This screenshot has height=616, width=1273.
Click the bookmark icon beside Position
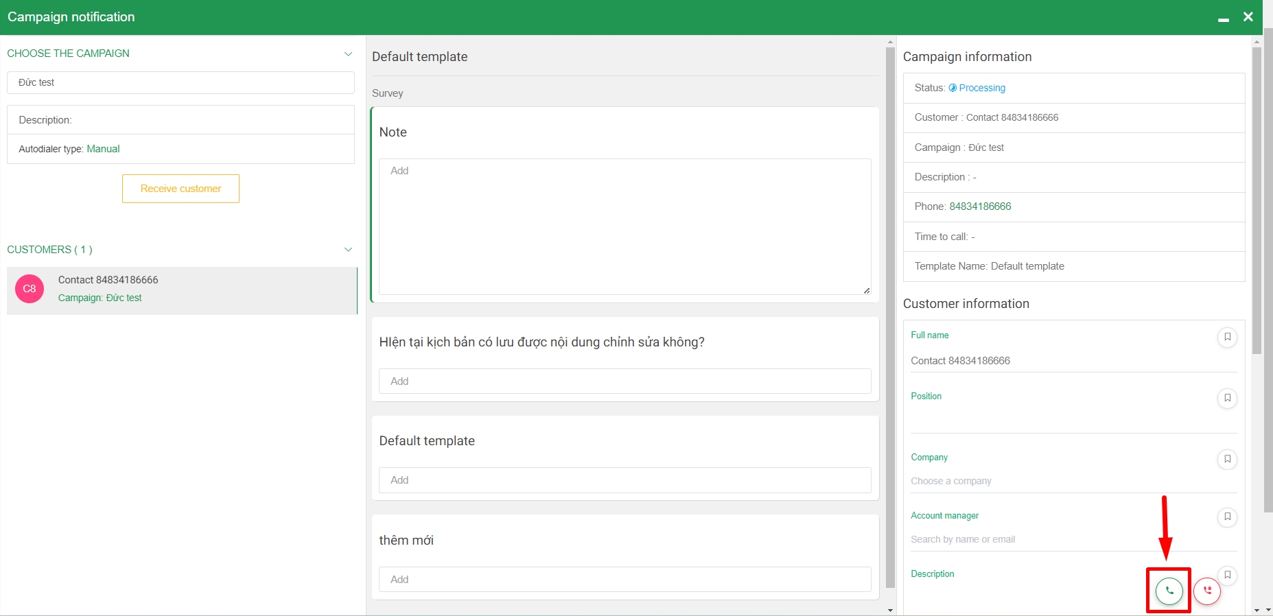[x=1227, y=398]
